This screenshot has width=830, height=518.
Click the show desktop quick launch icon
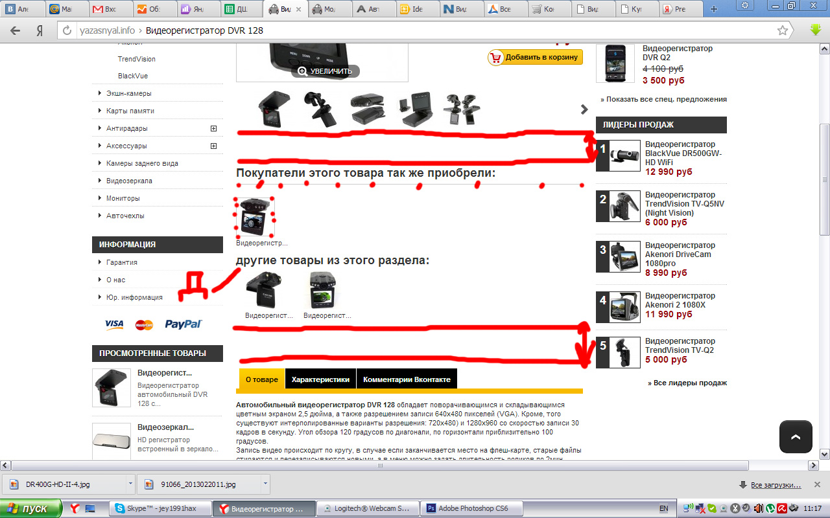[x=90, y=508]
